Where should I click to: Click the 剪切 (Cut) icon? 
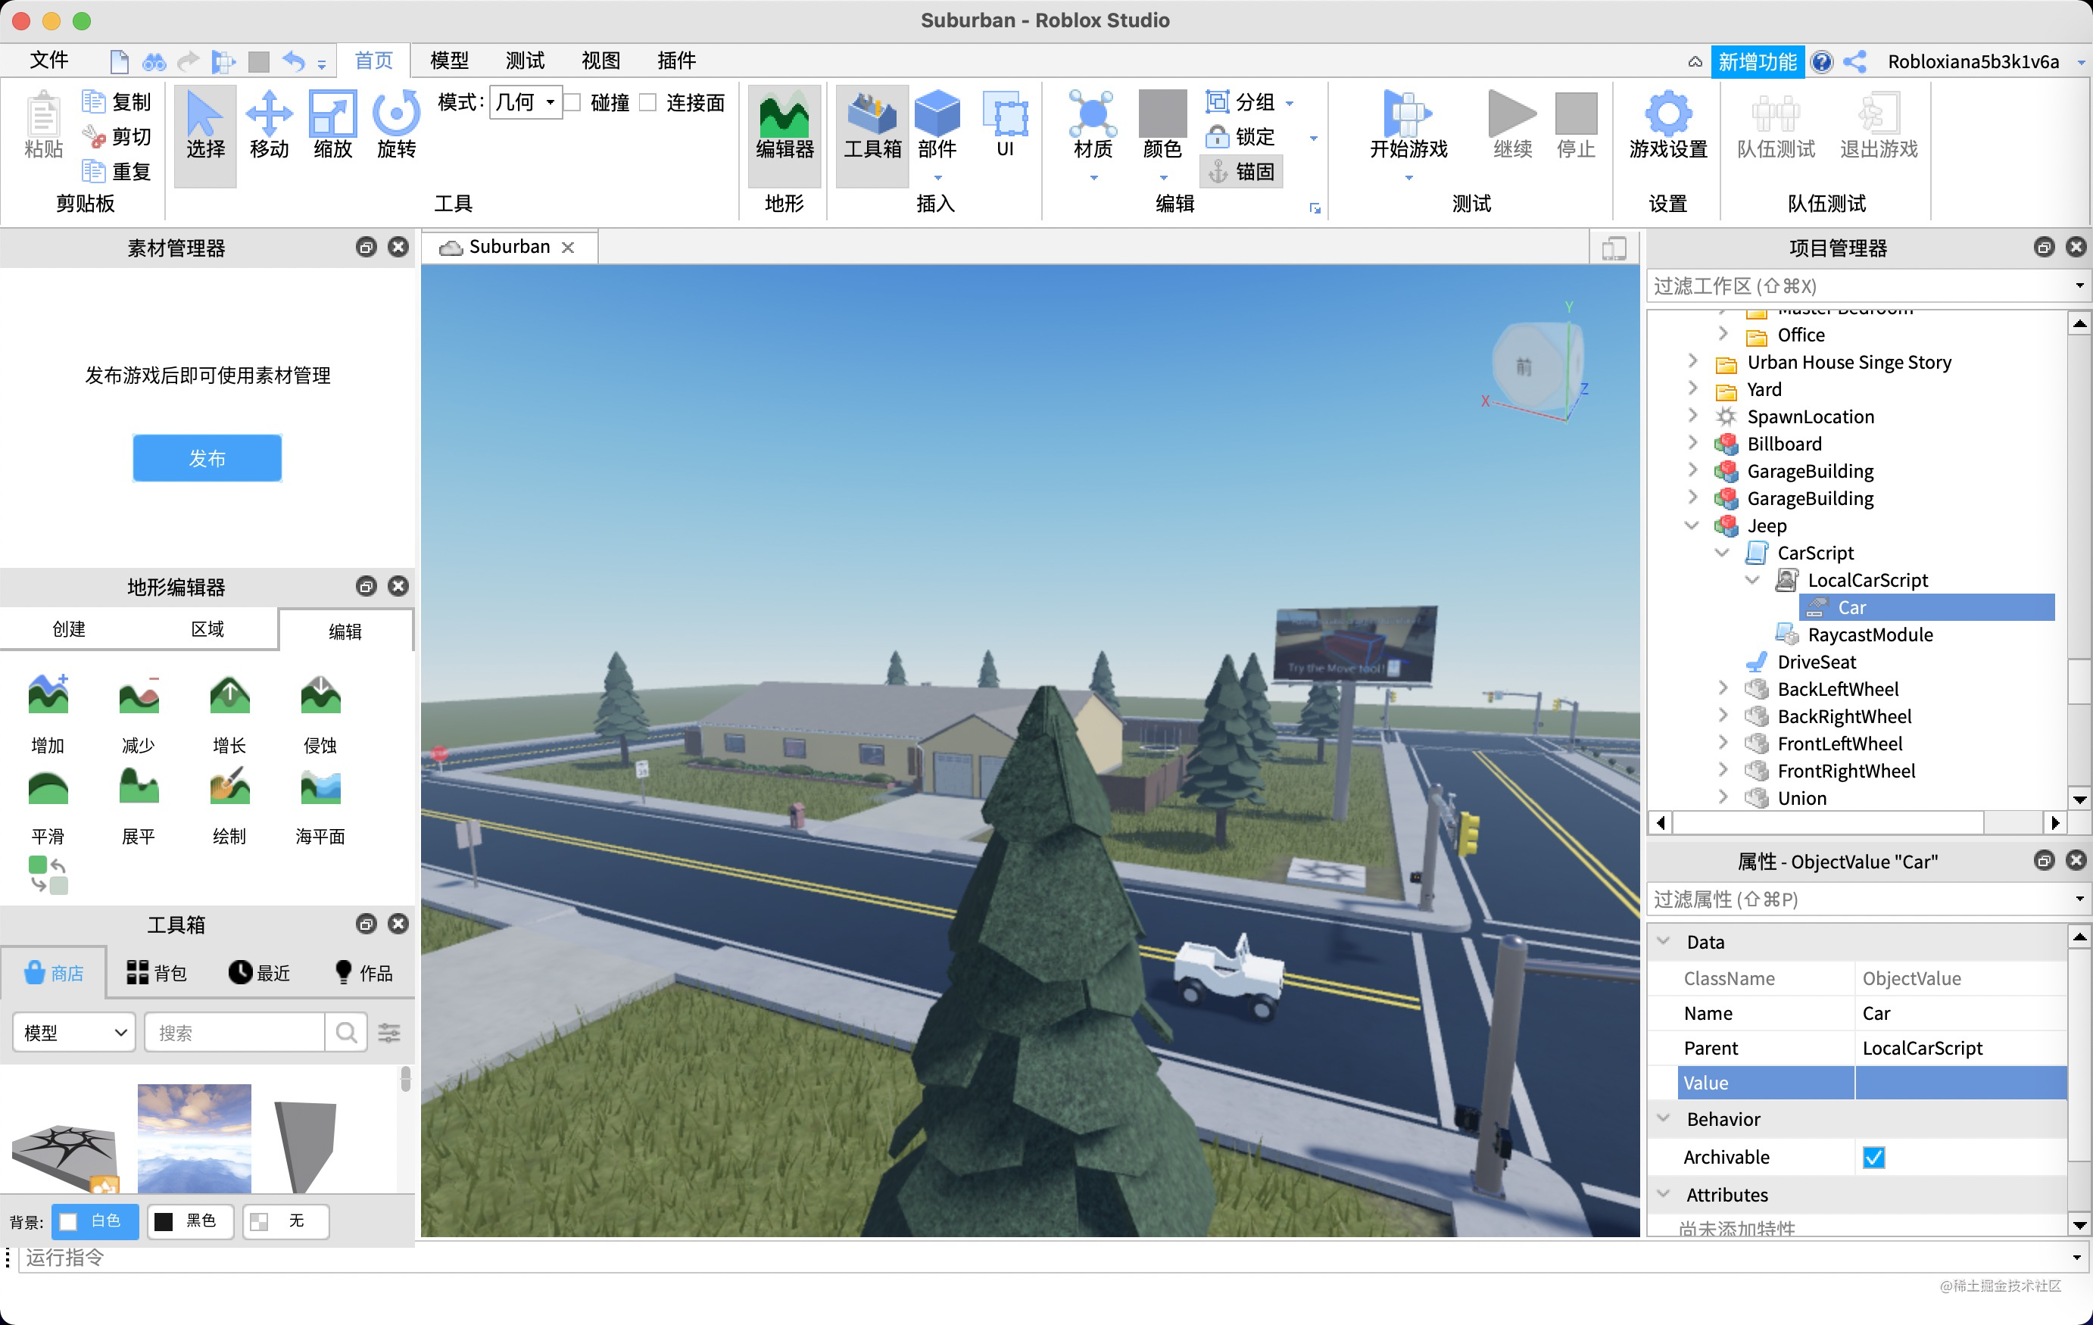(92, 136)
